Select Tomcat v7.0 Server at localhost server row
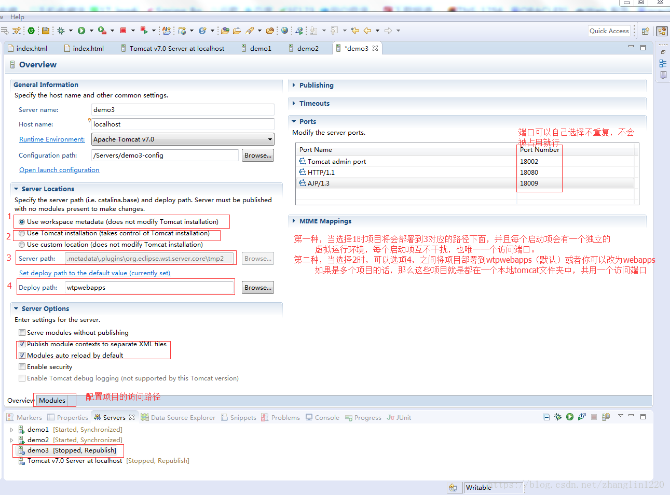This screenshot has width=670, height=495. click(104, 461)
